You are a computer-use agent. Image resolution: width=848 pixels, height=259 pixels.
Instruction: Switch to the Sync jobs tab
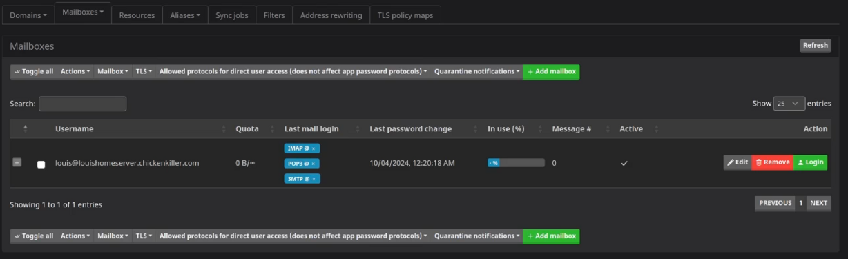232,15
